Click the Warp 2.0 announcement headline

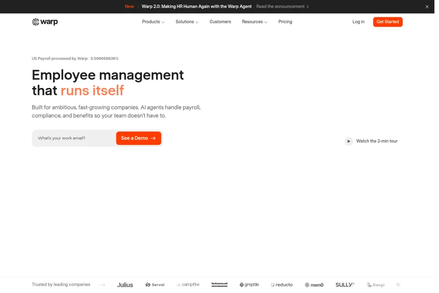pos(197,6)
